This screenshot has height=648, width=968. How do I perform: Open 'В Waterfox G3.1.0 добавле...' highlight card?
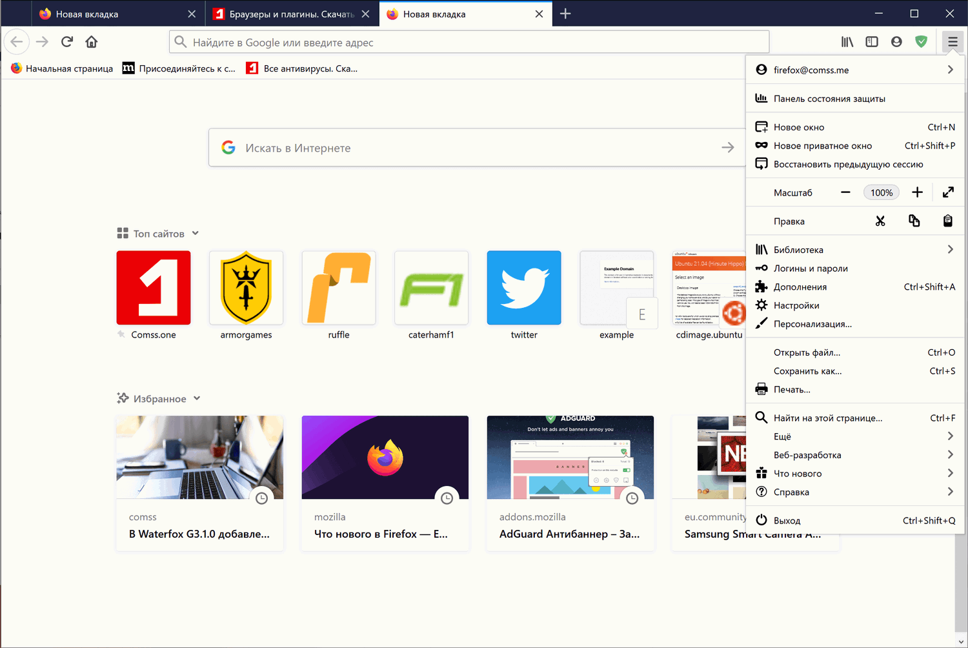pos(200,483)
